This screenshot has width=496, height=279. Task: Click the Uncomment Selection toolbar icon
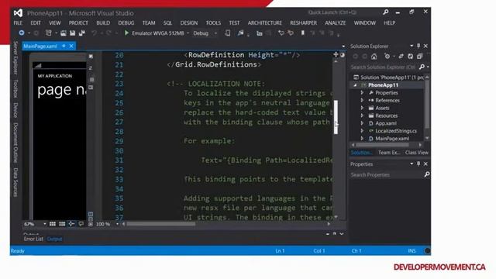[x=291, y=33]
